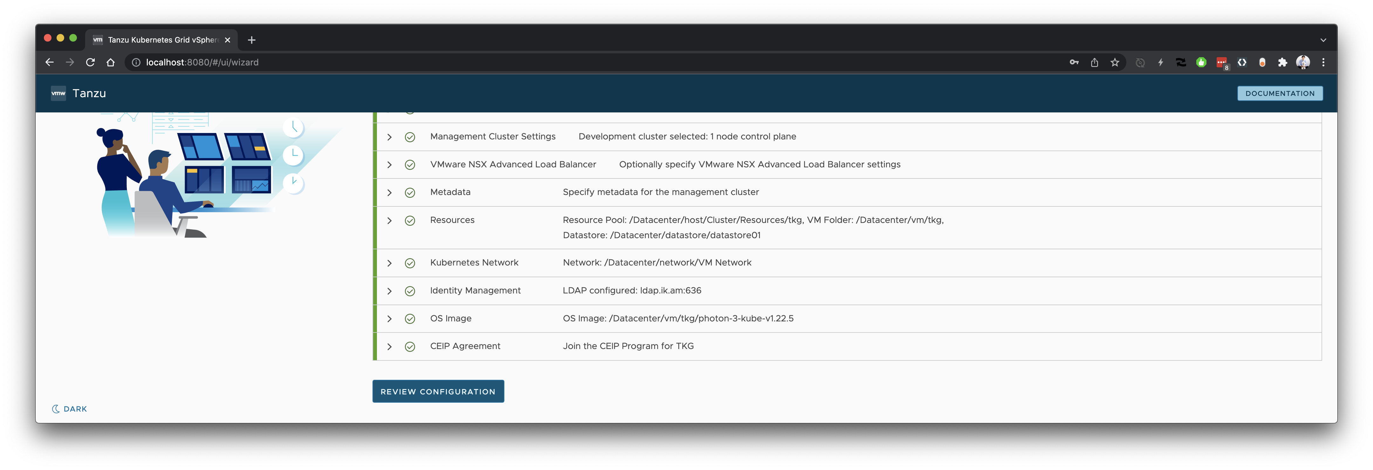Click REVIEW CONFIGURATION button
Viewport: 1373px width, 470px height.
tap(438, 391)
